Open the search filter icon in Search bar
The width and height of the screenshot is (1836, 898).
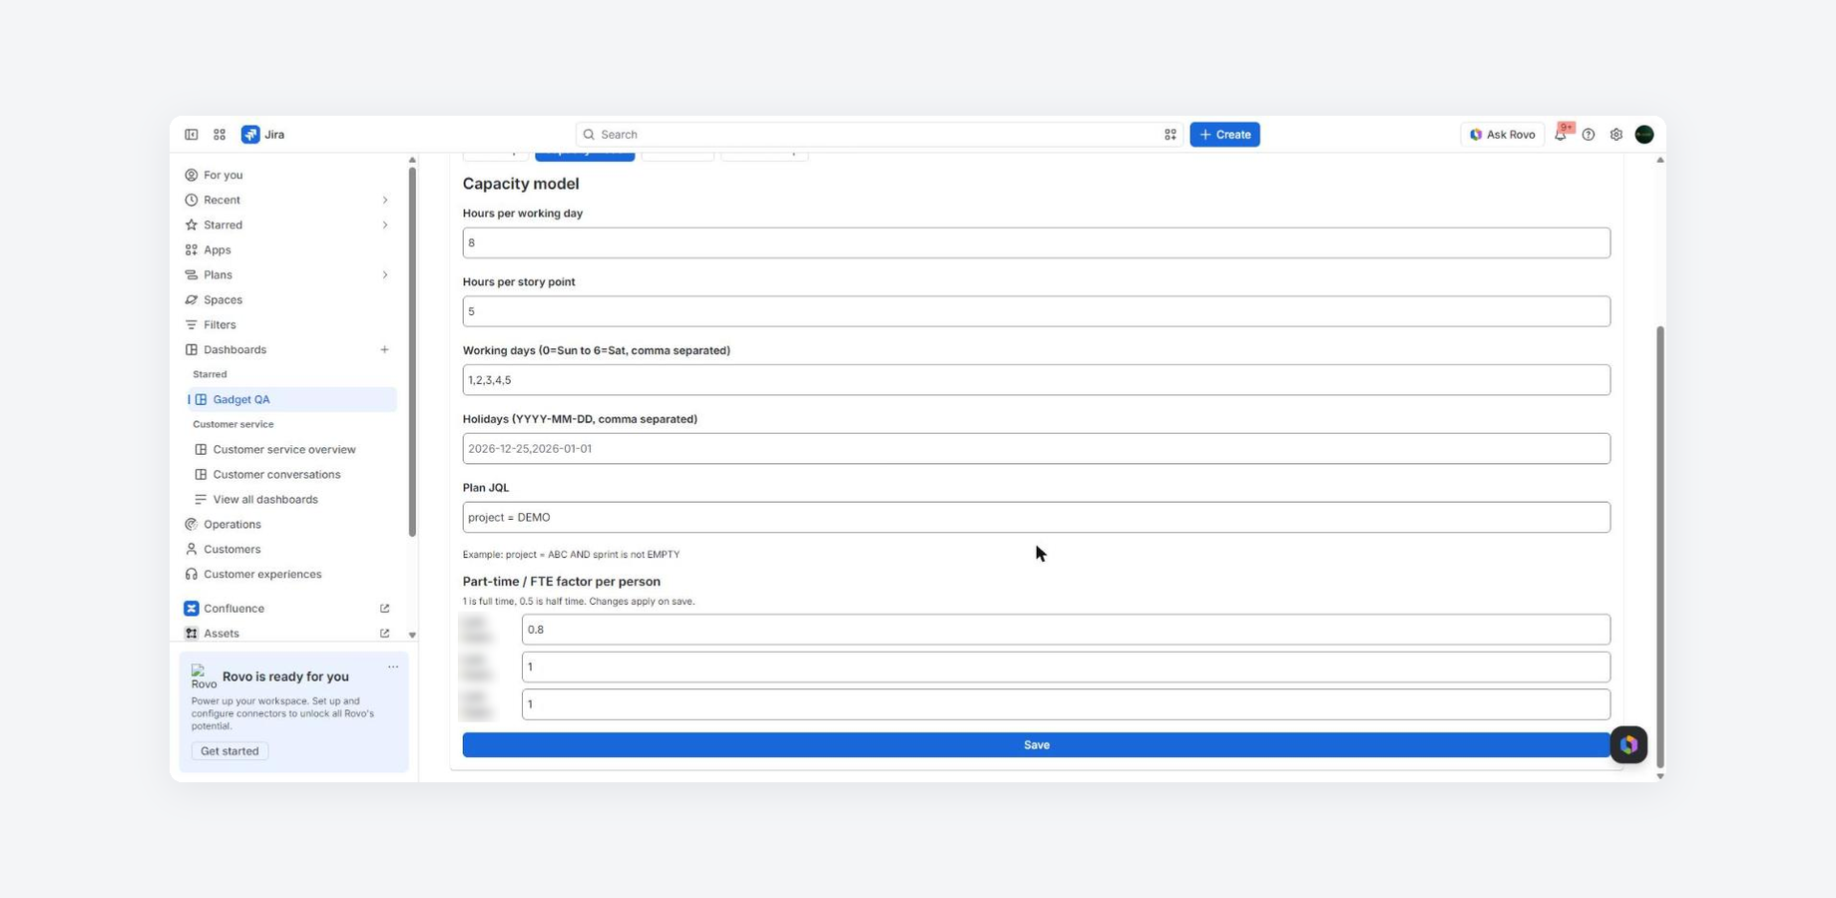1169,135
